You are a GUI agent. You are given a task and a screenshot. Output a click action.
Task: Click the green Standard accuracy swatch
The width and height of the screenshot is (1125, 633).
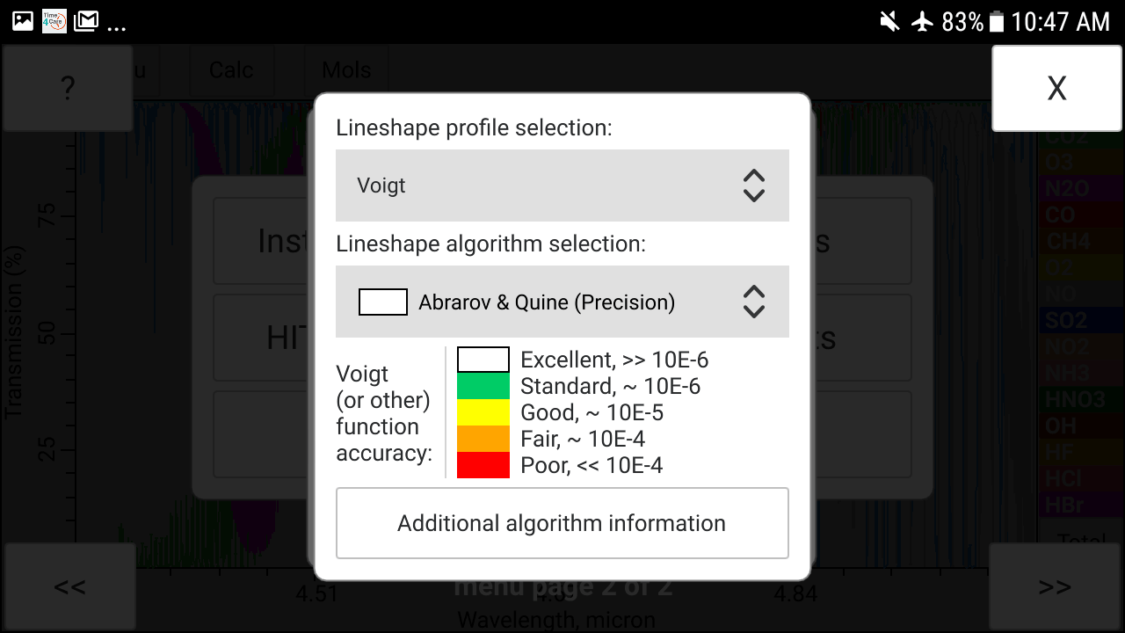[483, 386]
